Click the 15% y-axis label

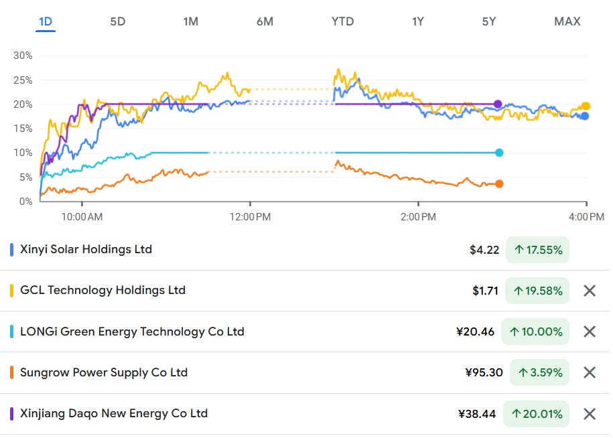point(23,129)
